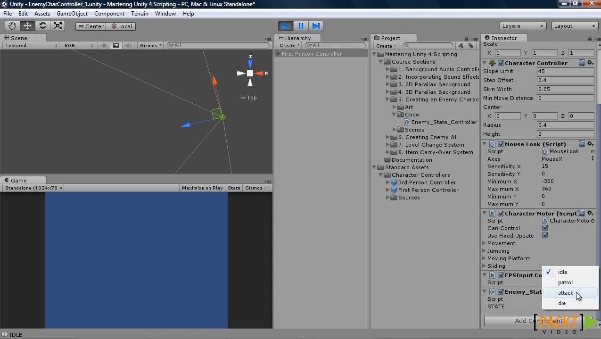Select the Move (translate) tool
This screenshot has width=601, height=339.
pos(27,26)
